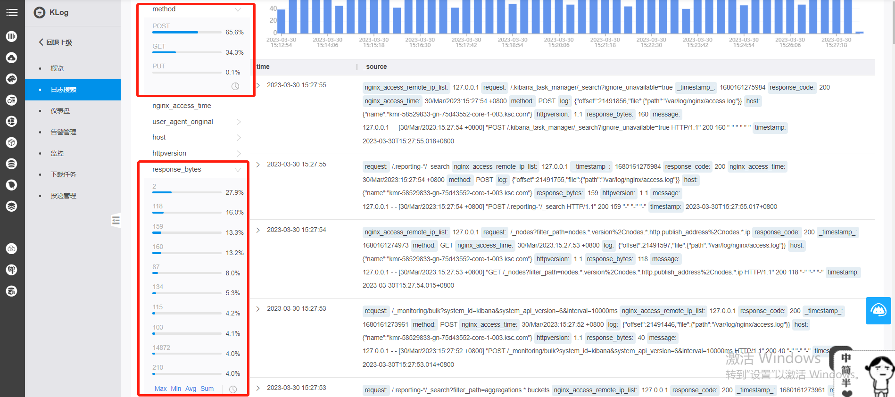This screenshot has width=895, height=397.
Task: Click 回退上级 back link
Action: pyautogui.click(x=55, y=42)
